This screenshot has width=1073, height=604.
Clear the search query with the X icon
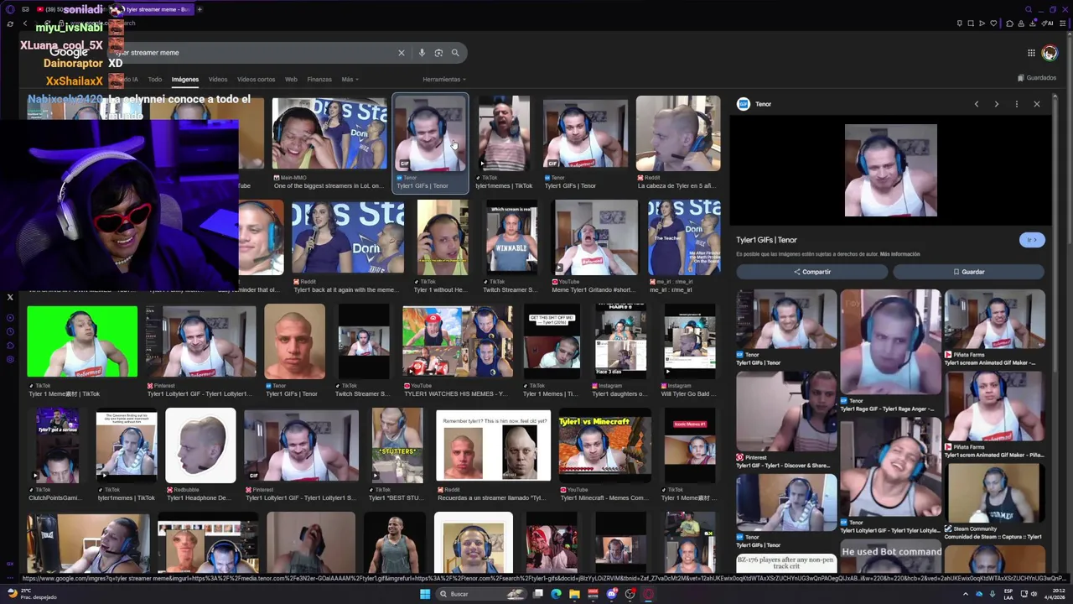[401, 53]
